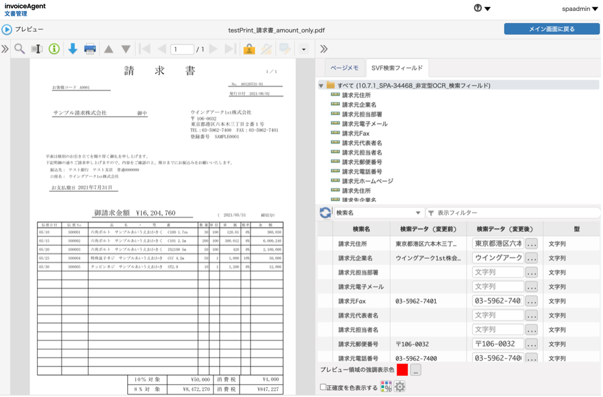The image size is (603, 397).
Task: Select 請求元企業名 in tree
Action: (x=359, y=105)
